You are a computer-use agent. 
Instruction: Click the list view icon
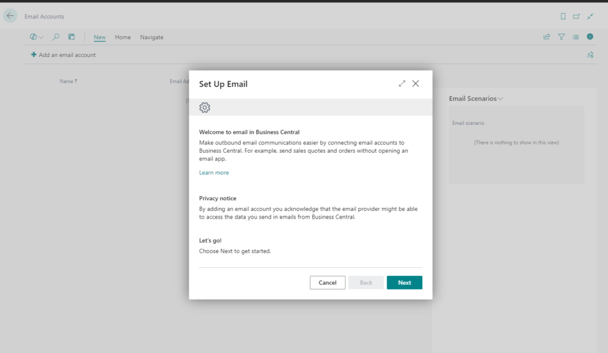576,37
